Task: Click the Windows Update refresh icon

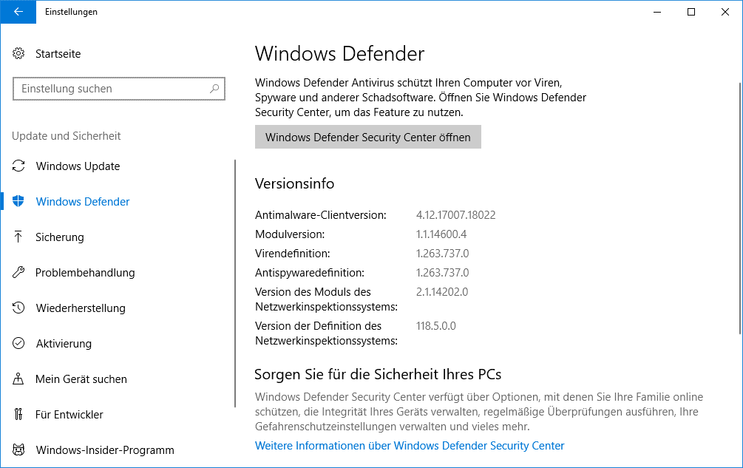Action: pos(18,166)
